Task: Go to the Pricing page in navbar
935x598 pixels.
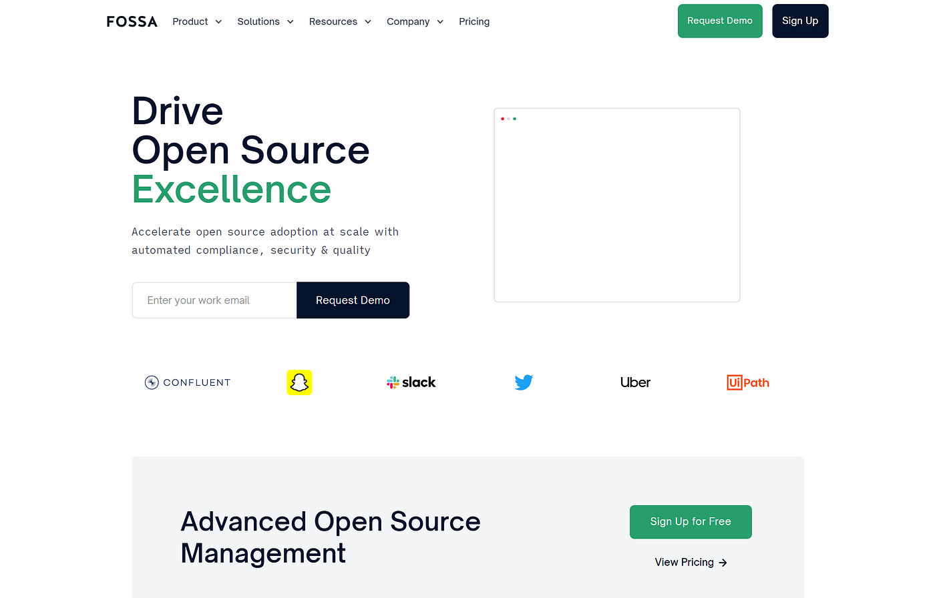Action: pos(474,21)
